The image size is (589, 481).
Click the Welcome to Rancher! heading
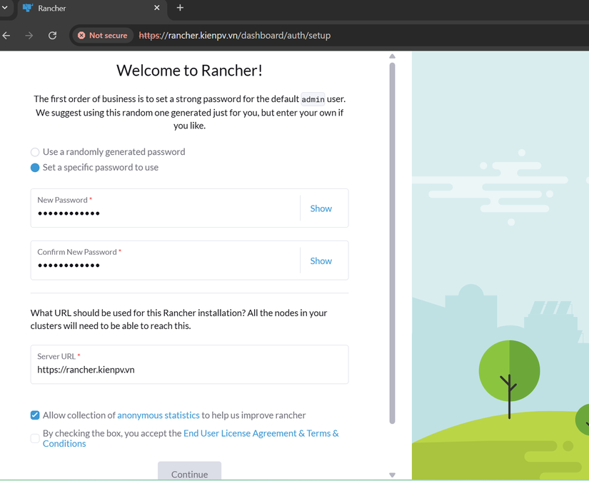[189, 71]
